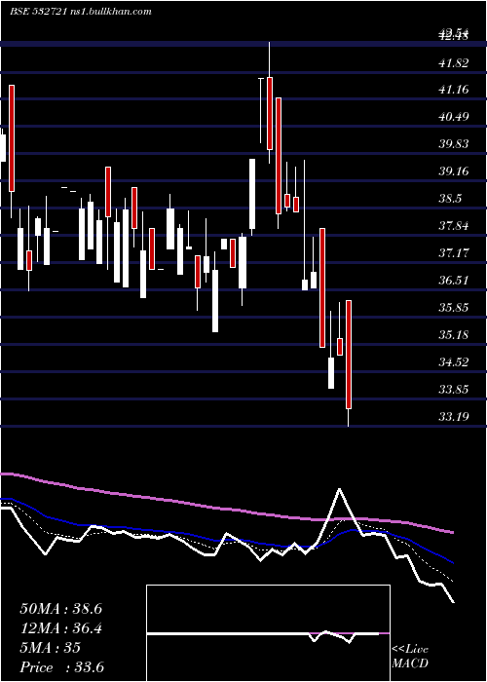The image size is (487, 682).
Task: Click the 34.52 price axis label
Action: click(454, 361)
